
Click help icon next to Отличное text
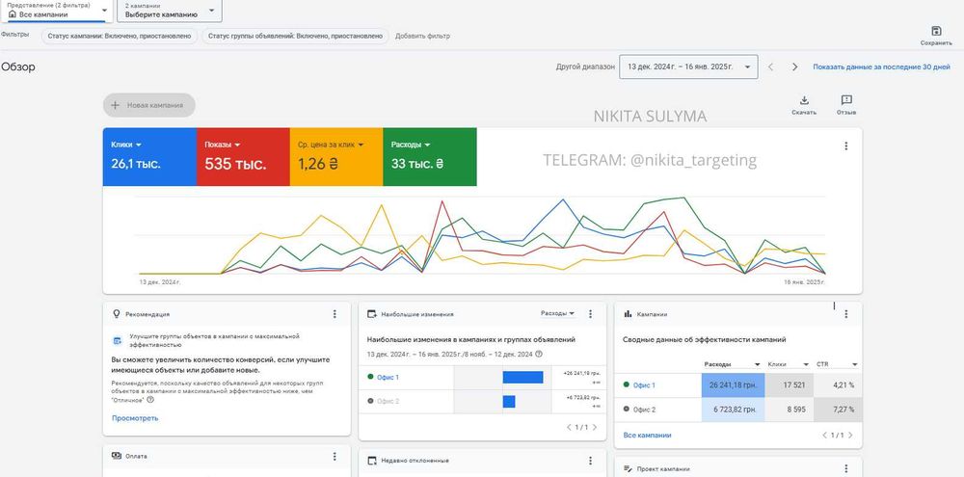pos(150,400)
